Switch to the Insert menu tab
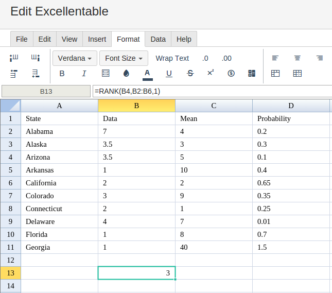 (97, 39)
